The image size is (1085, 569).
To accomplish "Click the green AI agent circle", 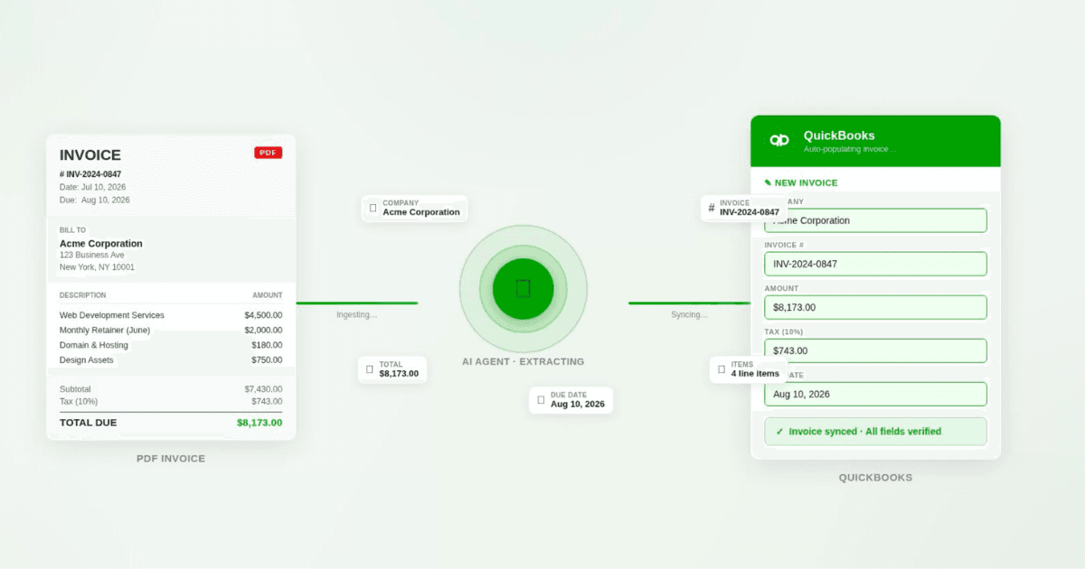I will point(524,289).
